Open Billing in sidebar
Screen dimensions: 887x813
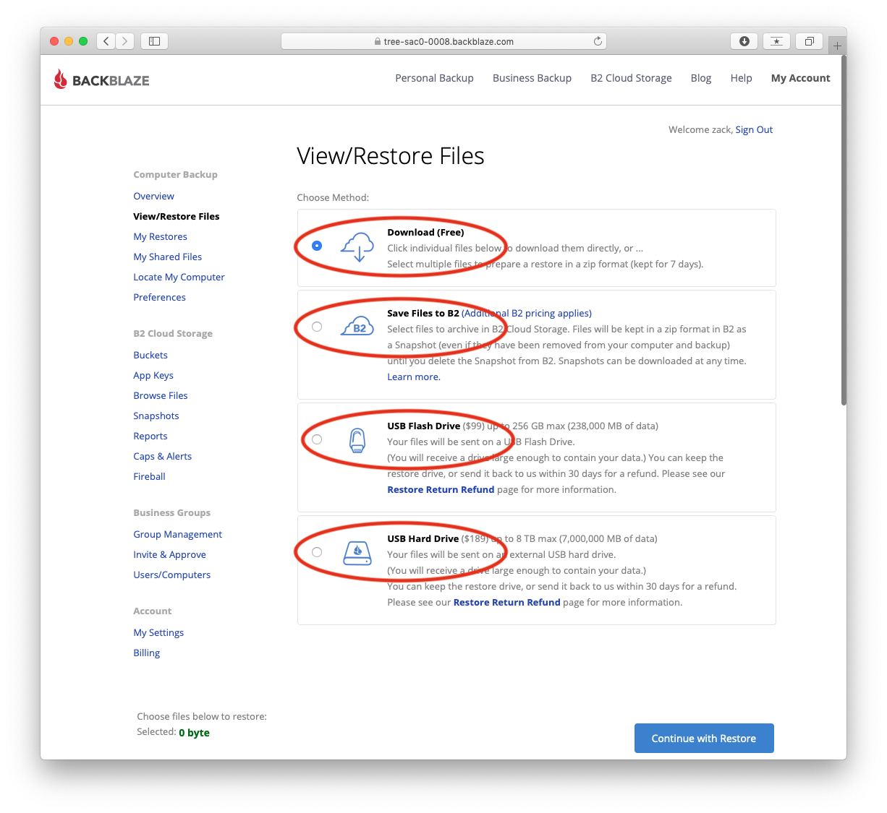coord(147,653)
